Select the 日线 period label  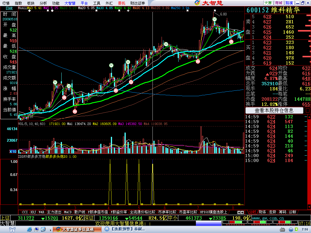9,8
